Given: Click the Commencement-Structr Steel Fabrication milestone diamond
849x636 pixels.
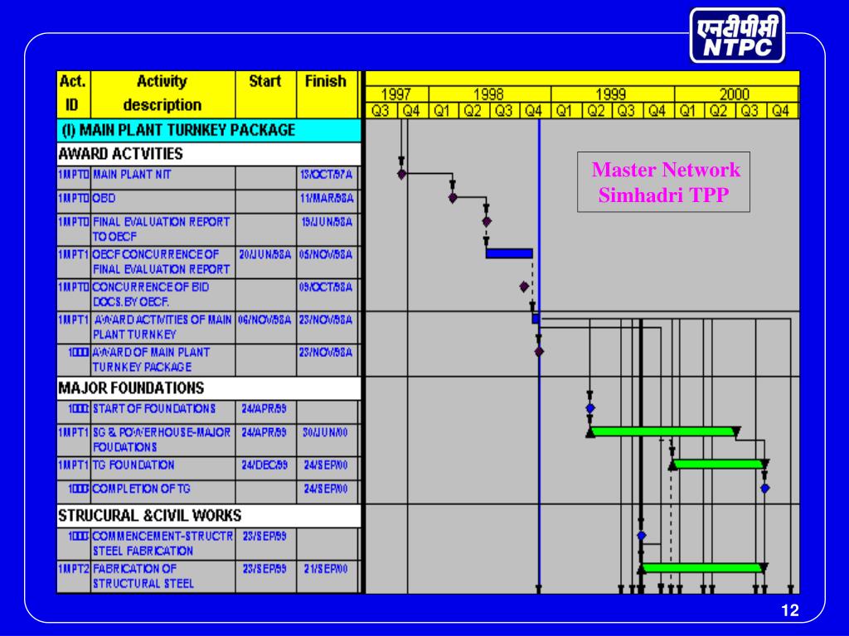Looking at the screenshot, I should (642, 536).
